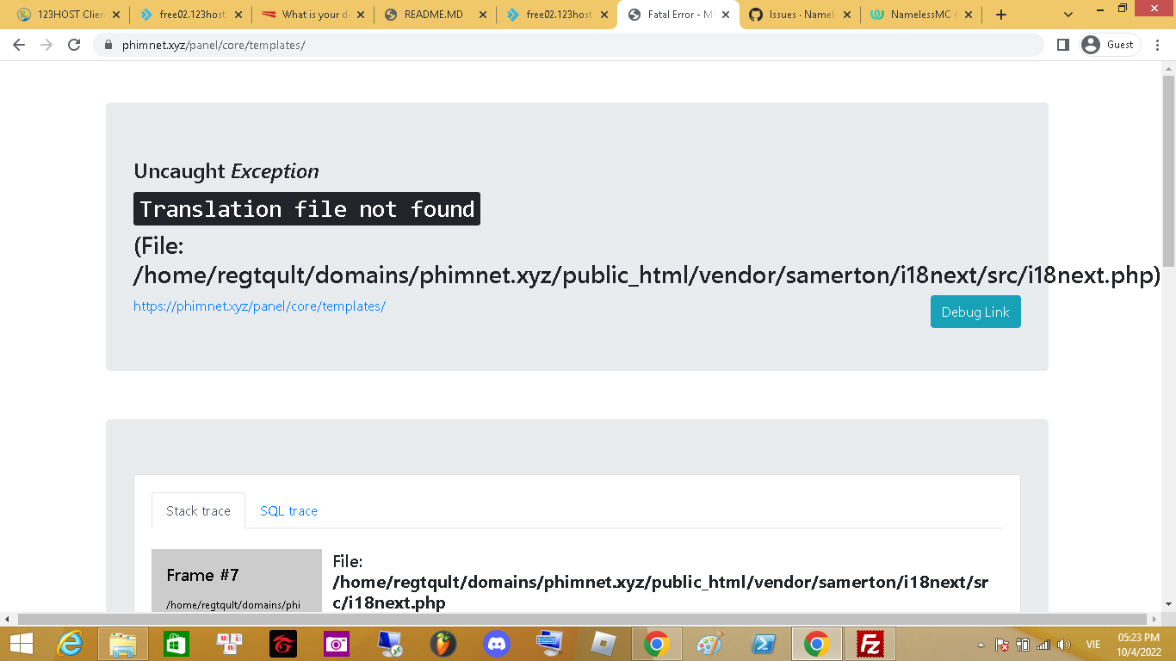Click the back navigation arrow
Viewport: 1176px width, 661px height.
[18, 45]
